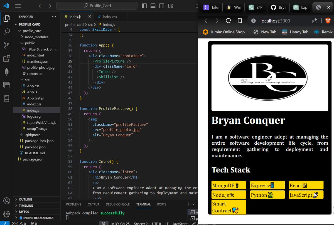The width and height of the screenshot is (334, 225).
Task: Open Customize Layout icon
Action: [170, 6]
